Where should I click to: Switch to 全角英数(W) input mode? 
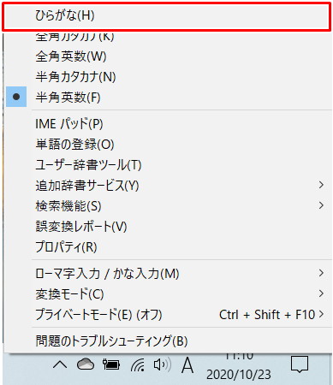(168, 56)
